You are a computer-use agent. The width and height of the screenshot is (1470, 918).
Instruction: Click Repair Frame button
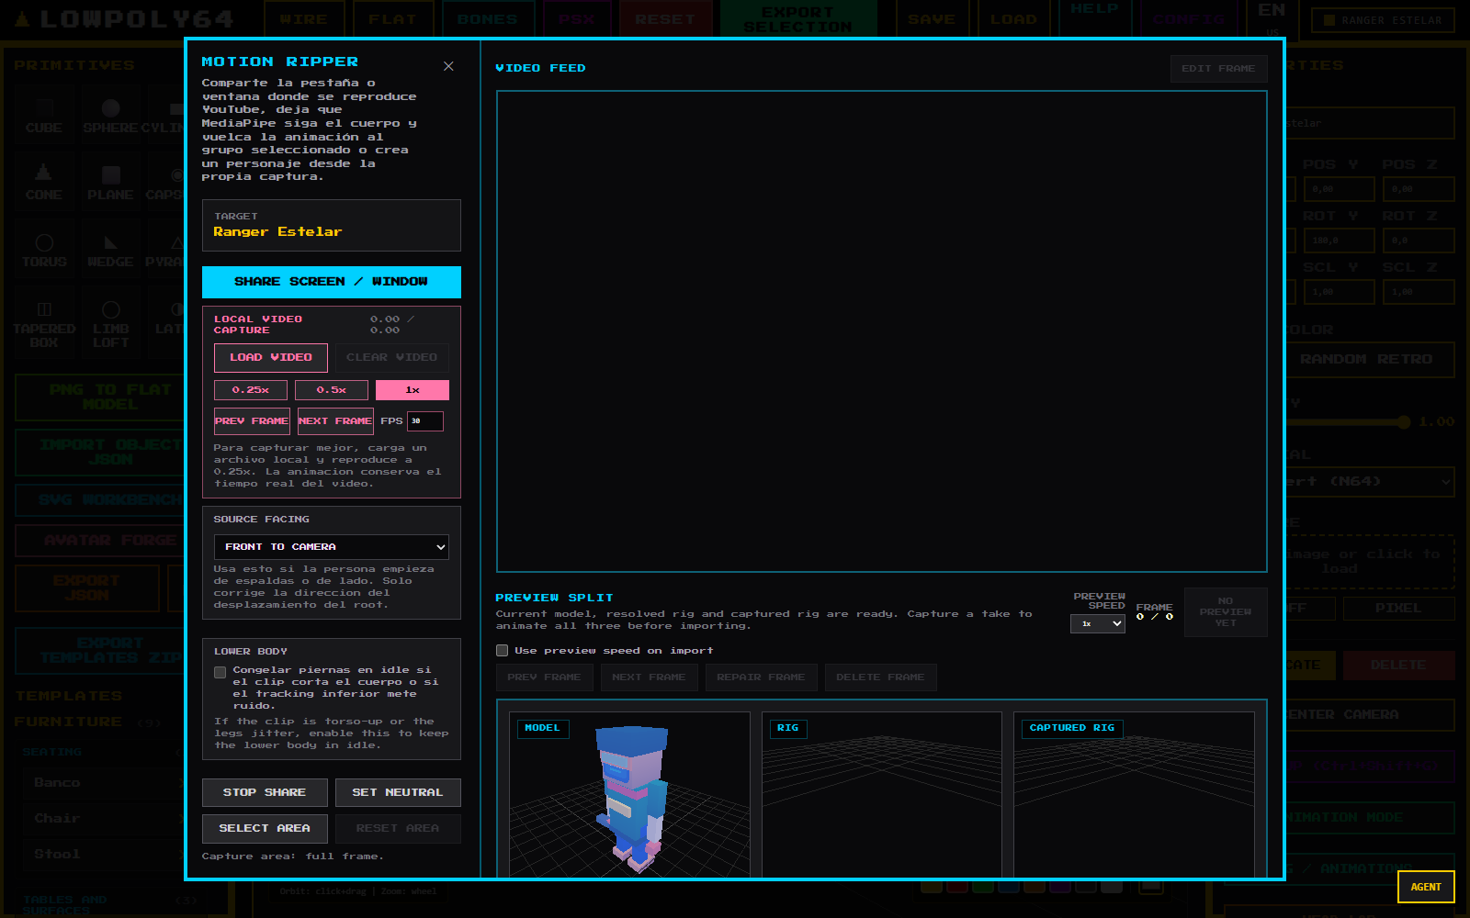pyautogui.click(x=761, y=677)
